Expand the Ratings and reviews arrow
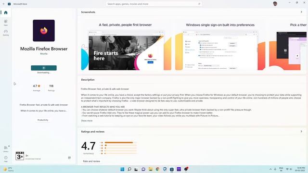The height and width of the screenshot is (173, 308). (301, 131)
